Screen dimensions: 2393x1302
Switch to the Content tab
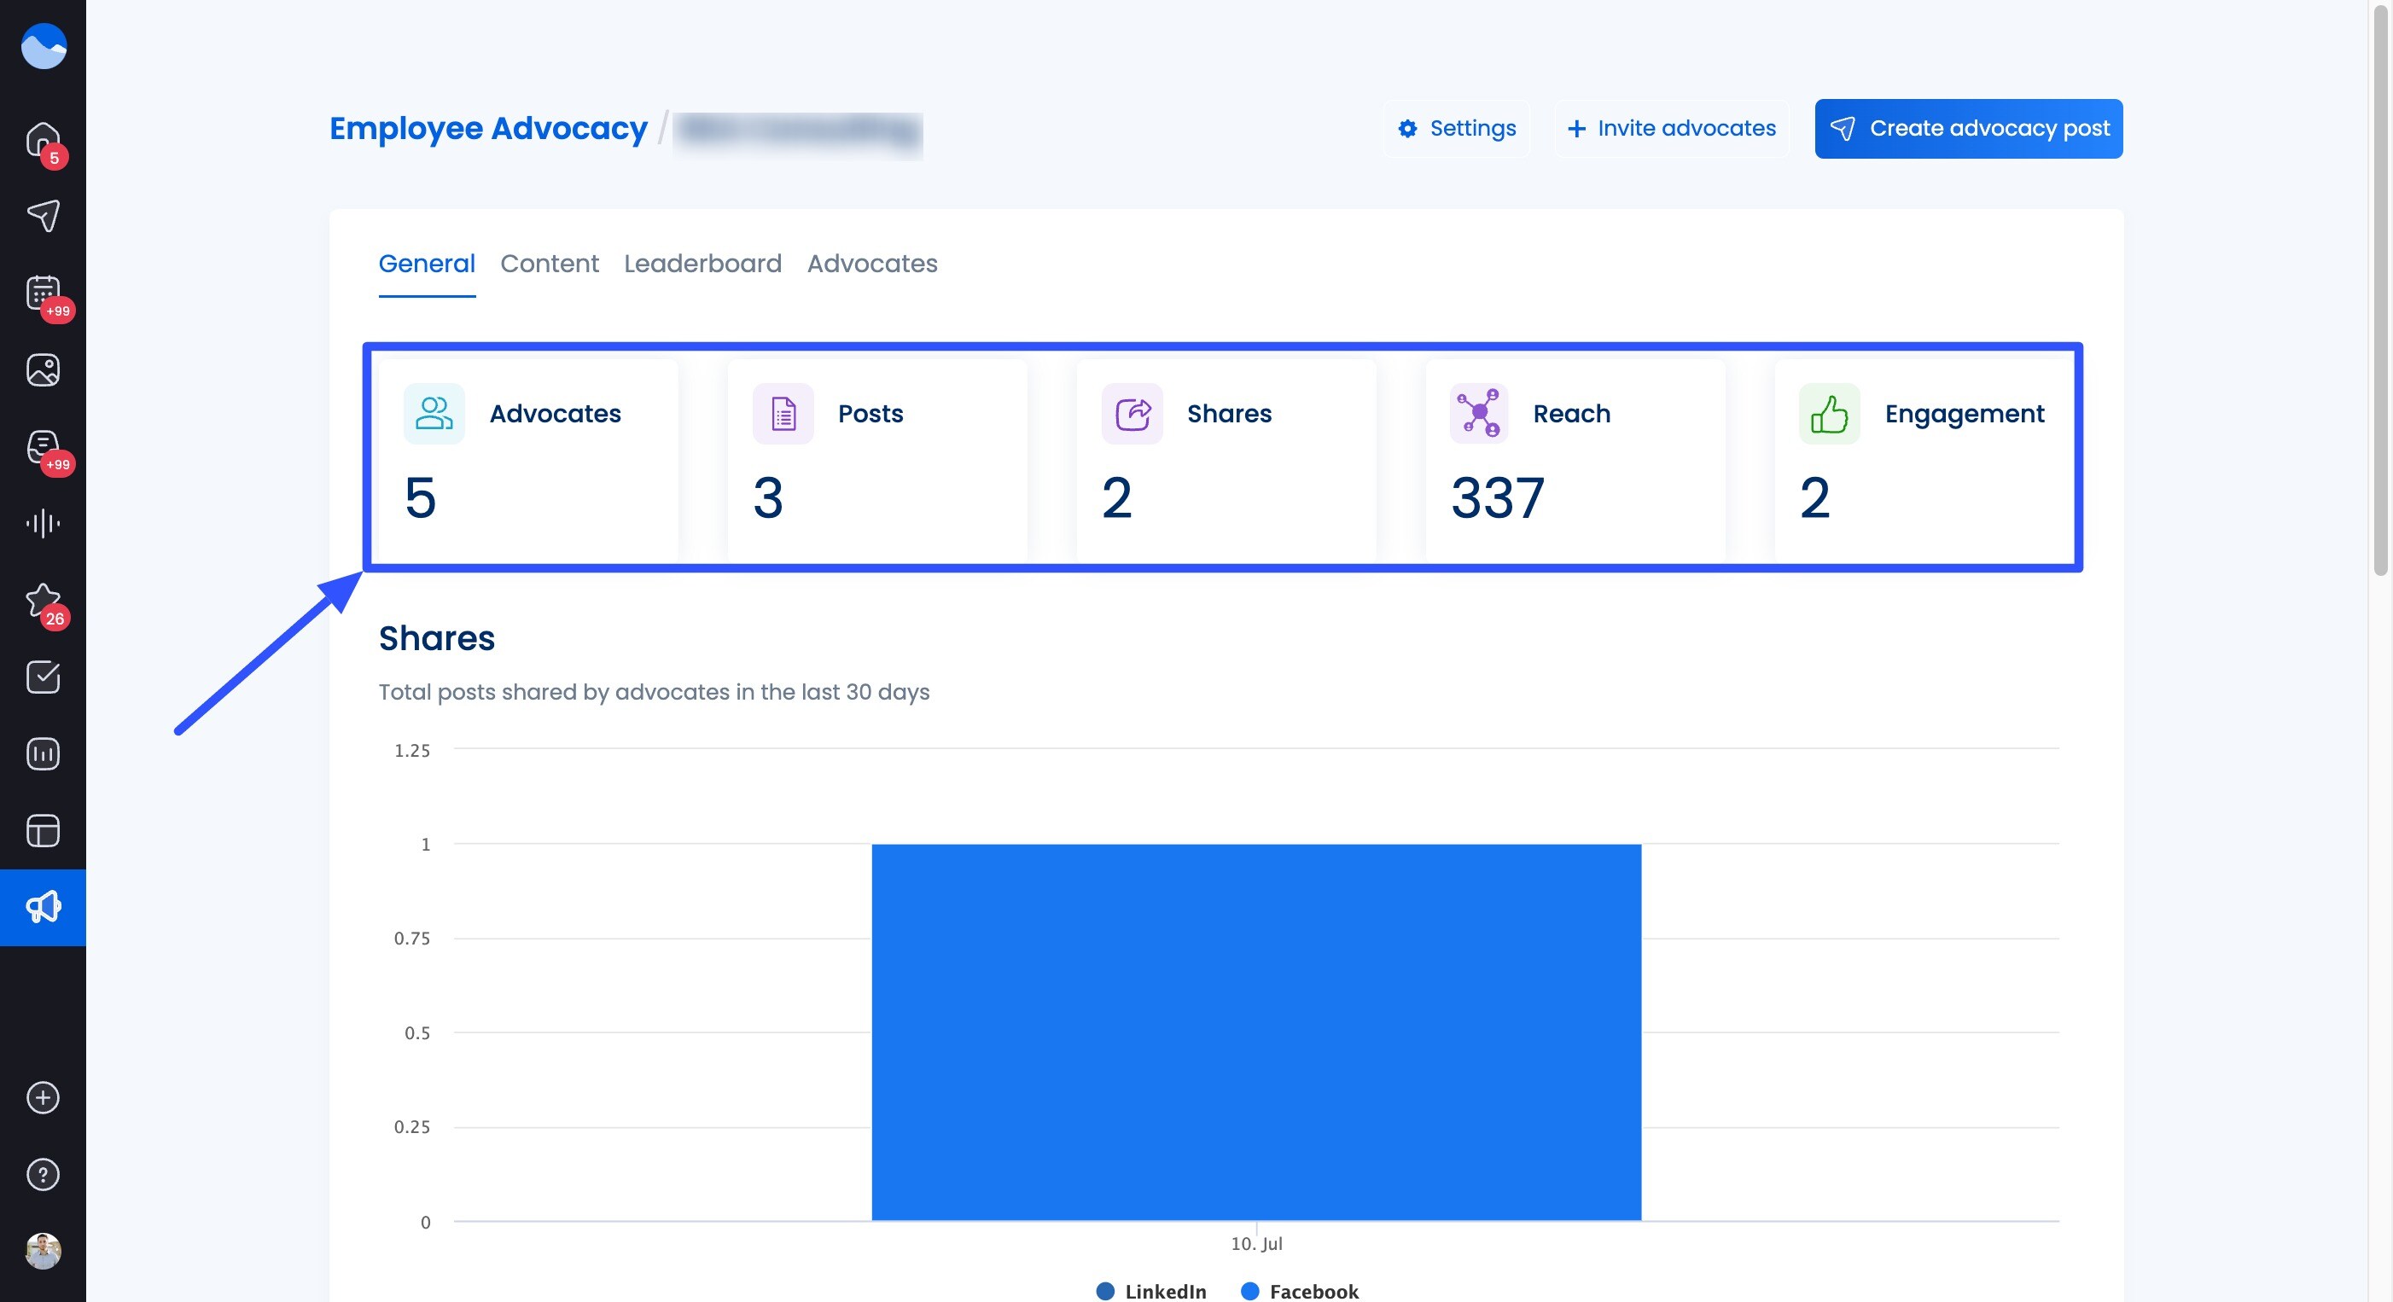coord(549,264)
